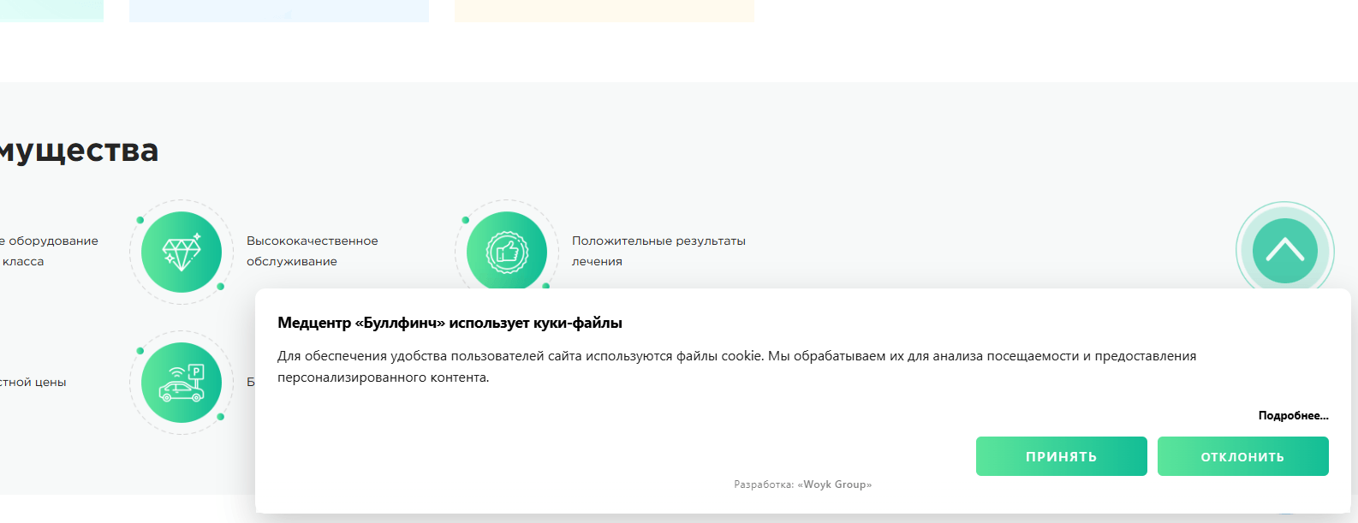The height and width of the screenshot is (523, 1358).
Task: Accept cookies with the ПРИНЯТЬ button
Action: [x=1061, y=456]
